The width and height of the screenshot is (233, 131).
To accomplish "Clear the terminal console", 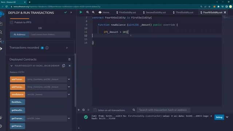I will [x=83, y=110].
